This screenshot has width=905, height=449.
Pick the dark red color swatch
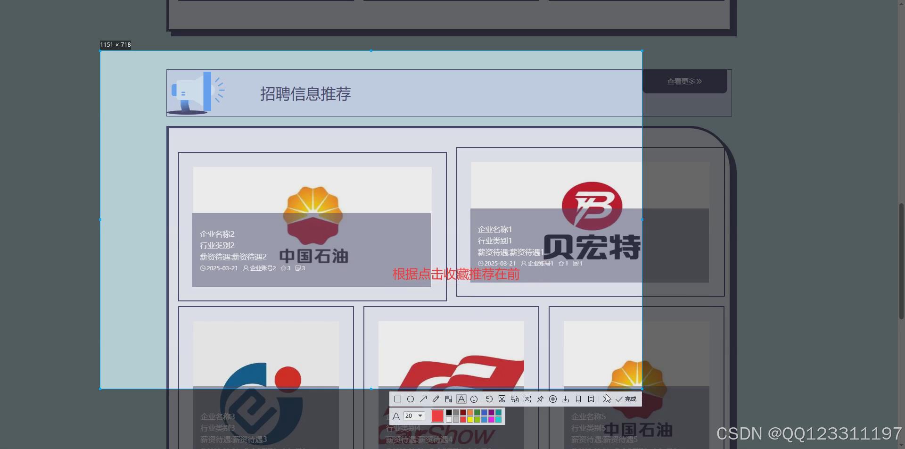pos(463,412)
